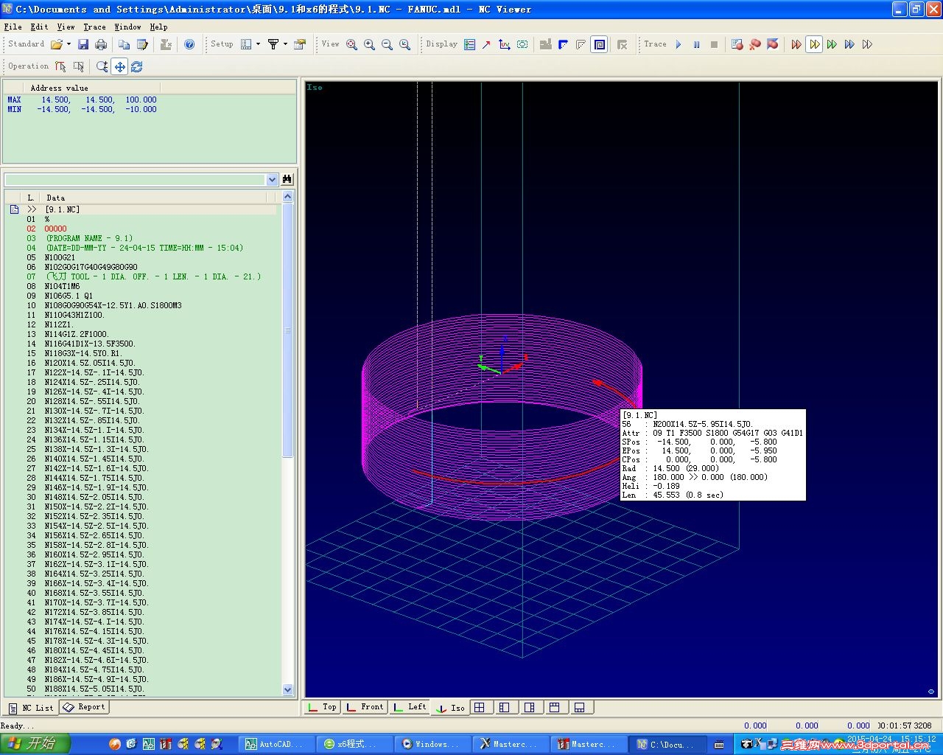The width and height of the screenshot is (943, 755).
Task: Switch to the NC List tab
Action: pyautogui.click(x=31, y=708)
